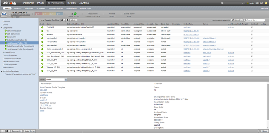This screenshot has width=269, height=133.
Task: Switch to the Network Map sub-tab
Action: [71, 8]
